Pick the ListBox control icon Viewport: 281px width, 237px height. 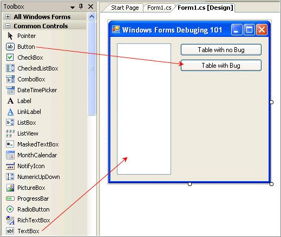10,123
